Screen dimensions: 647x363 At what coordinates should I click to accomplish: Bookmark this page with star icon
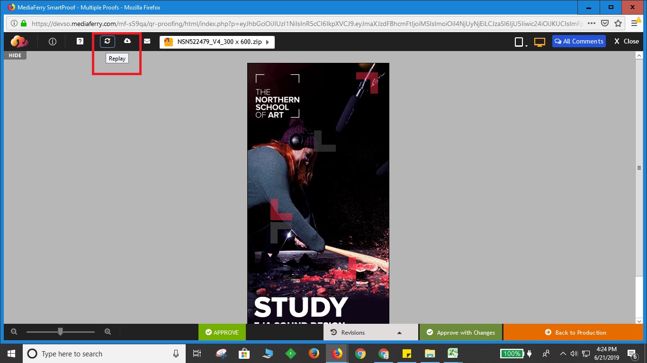pyautogui.click(x=618, y=23)
